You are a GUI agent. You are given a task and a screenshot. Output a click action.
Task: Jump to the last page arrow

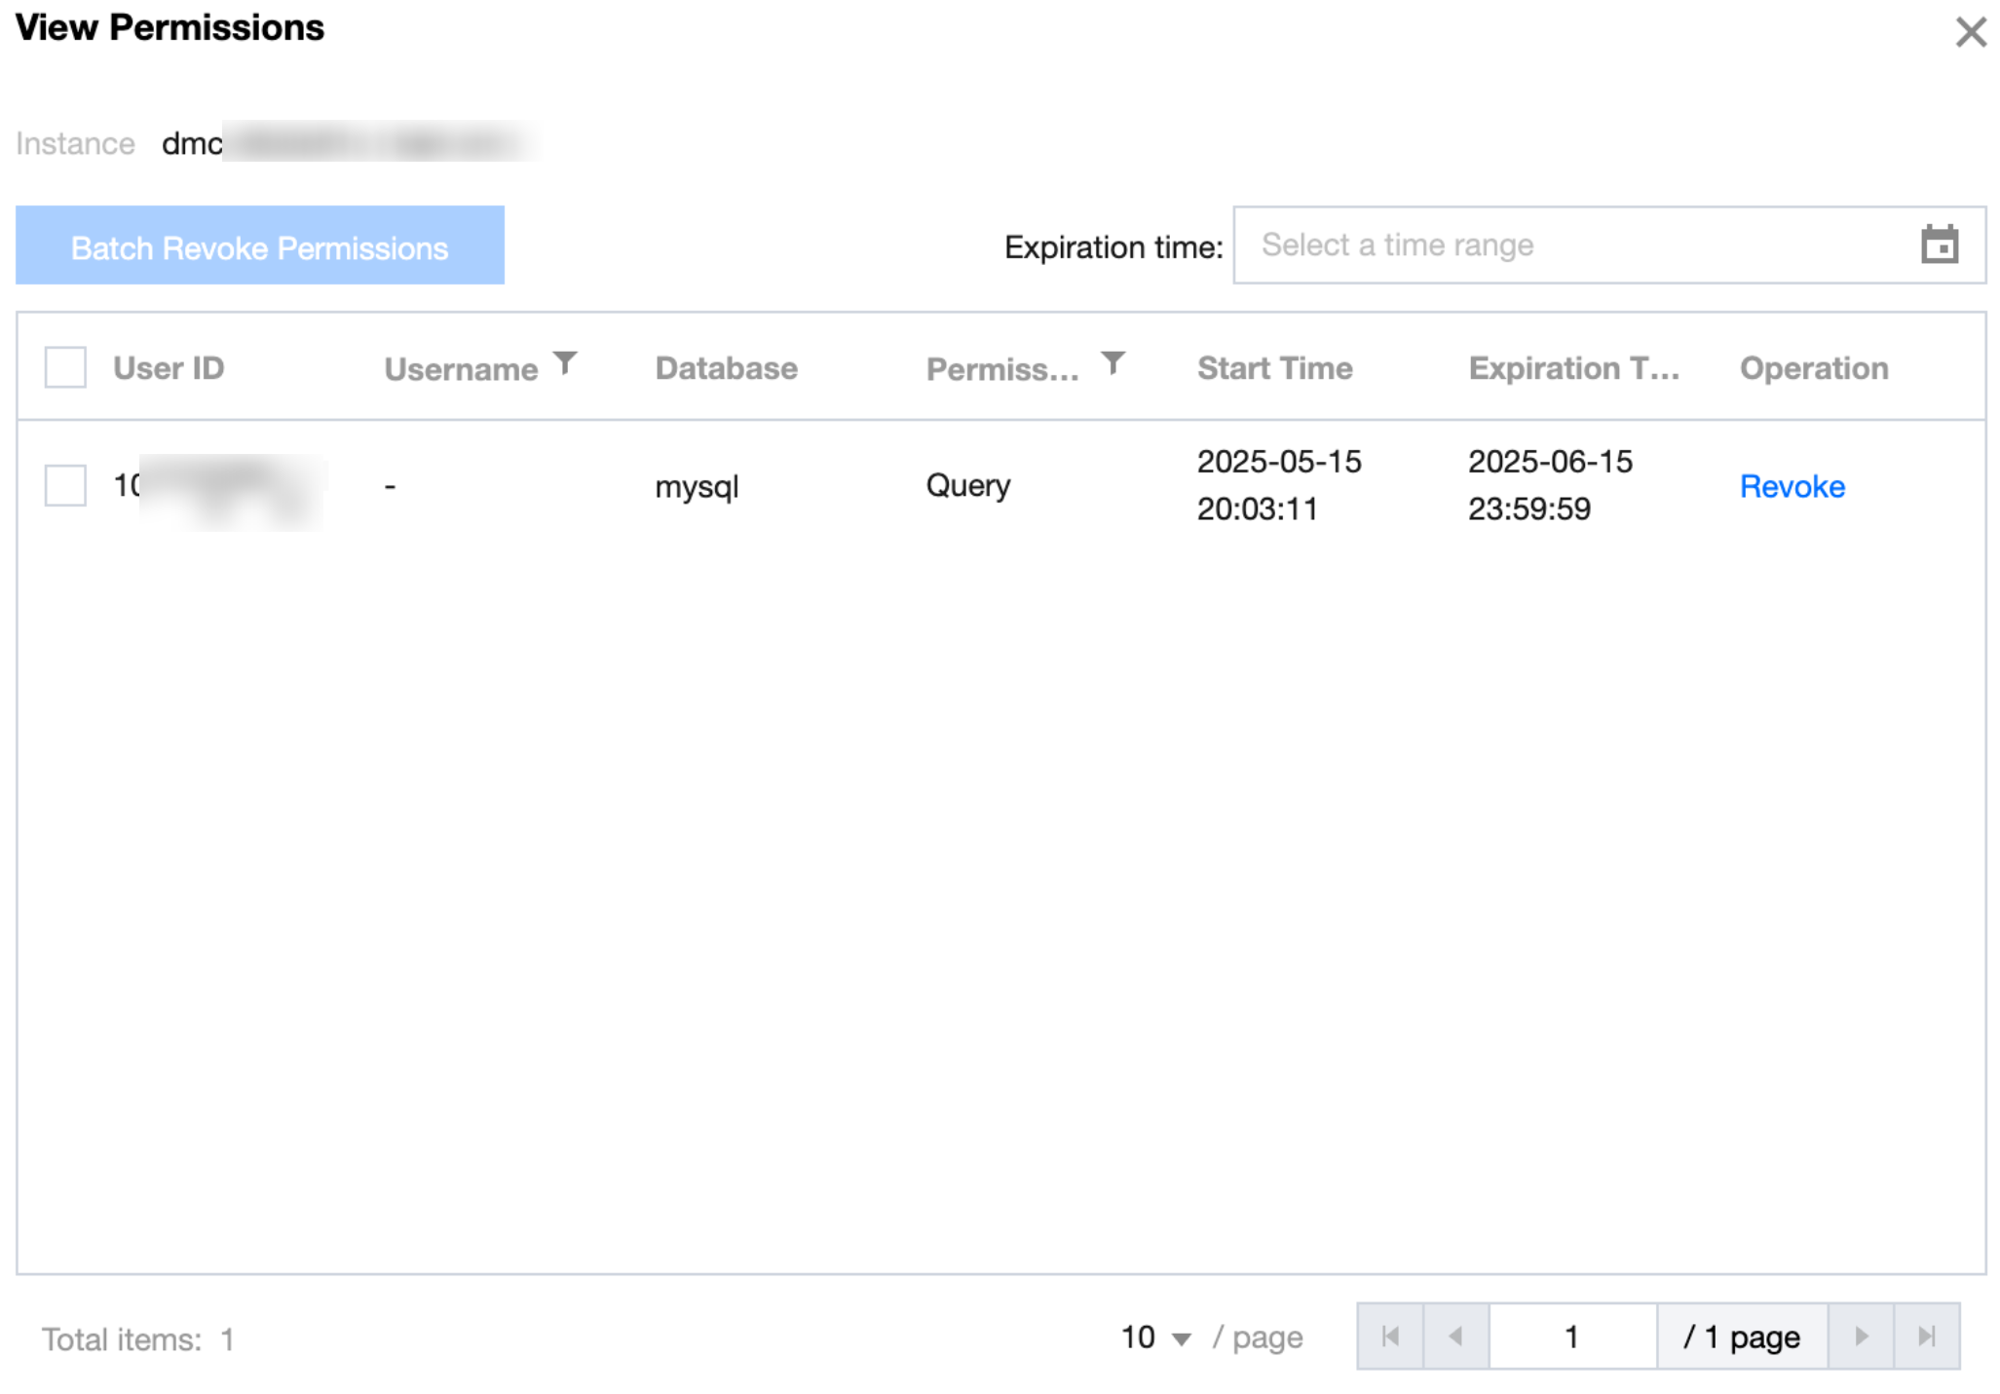click(1926, 1336)
